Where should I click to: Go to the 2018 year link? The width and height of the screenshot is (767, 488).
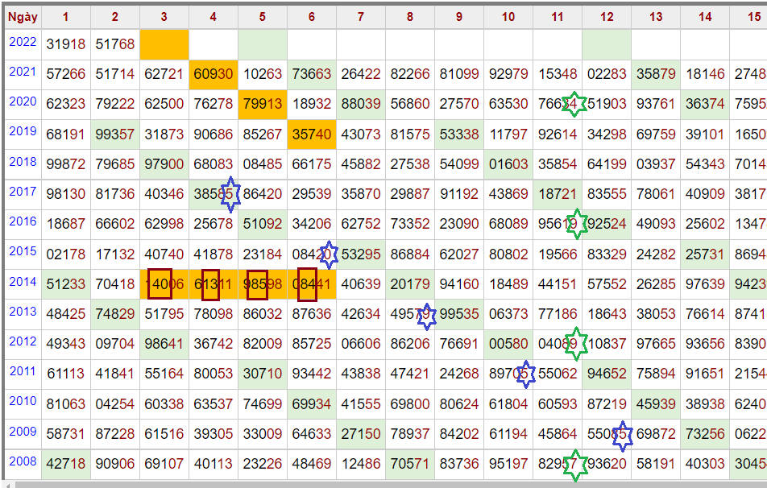tap(23, 162)
